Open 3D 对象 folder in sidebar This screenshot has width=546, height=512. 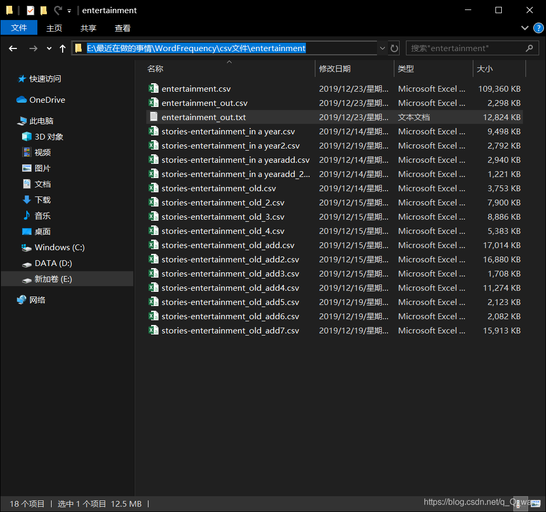43,136
